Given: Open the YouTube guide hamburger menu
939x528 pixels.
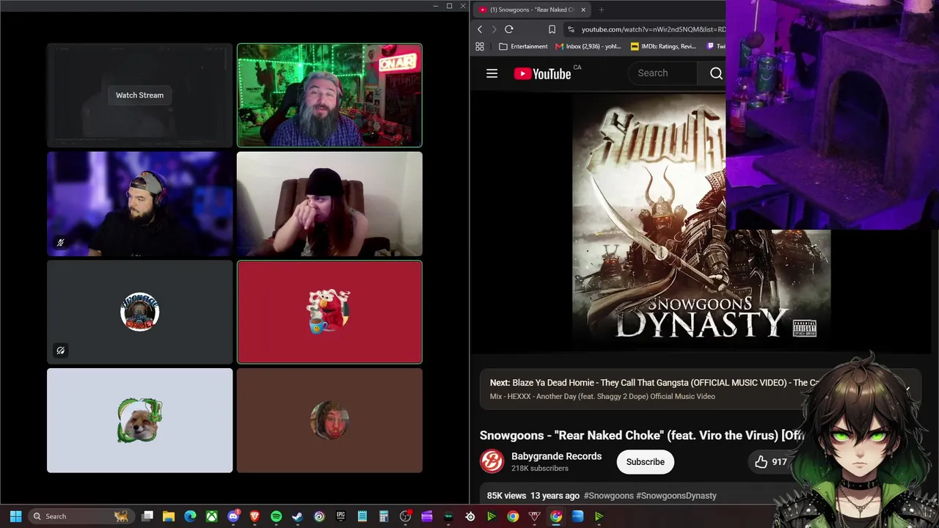Looking at the screenshot, I should [x=492, y=73].
